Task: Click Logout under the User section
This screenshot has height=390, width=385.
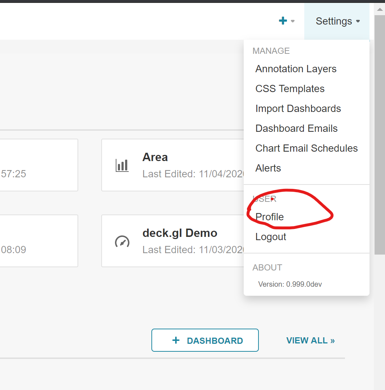Action: (x=271, y=237)
